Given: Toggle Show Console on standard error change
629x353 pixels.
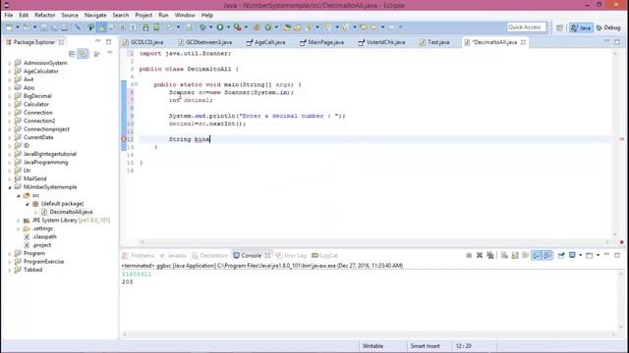Looking at the screenshot, I should click(x=547, y=255).
